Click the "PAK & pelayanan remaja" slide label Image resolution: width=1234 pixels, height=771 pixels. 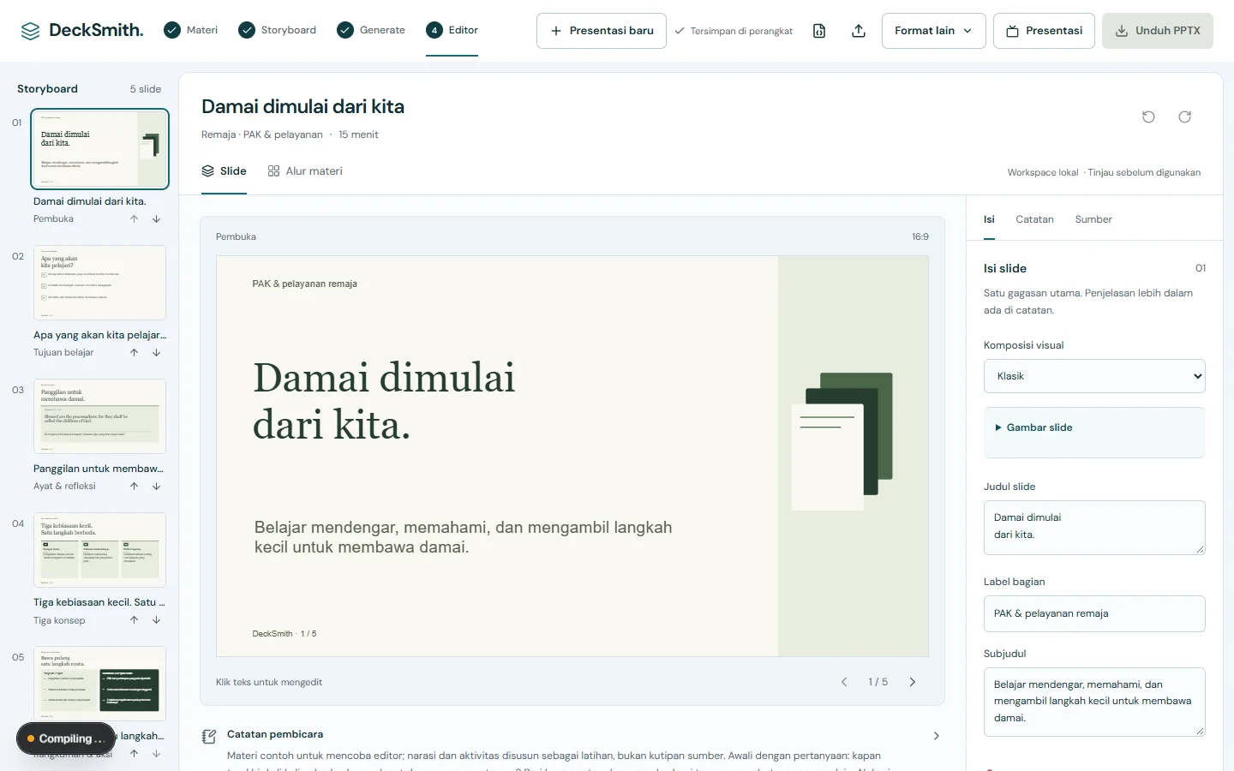click(304, 284)
